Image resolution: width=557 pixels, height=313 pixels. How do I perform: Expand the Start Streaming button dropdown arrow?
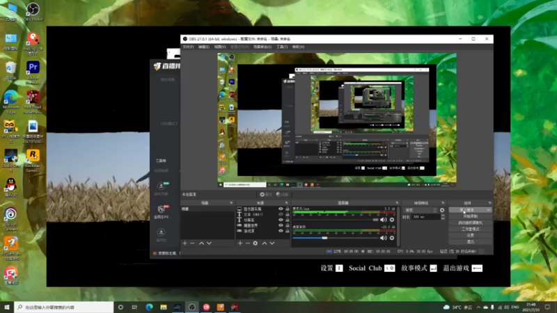[x=489, y=210]
